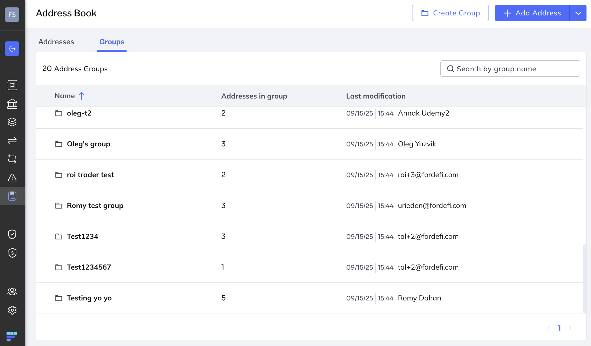
Task: Select the Groups tab
Action: [112, 42]
